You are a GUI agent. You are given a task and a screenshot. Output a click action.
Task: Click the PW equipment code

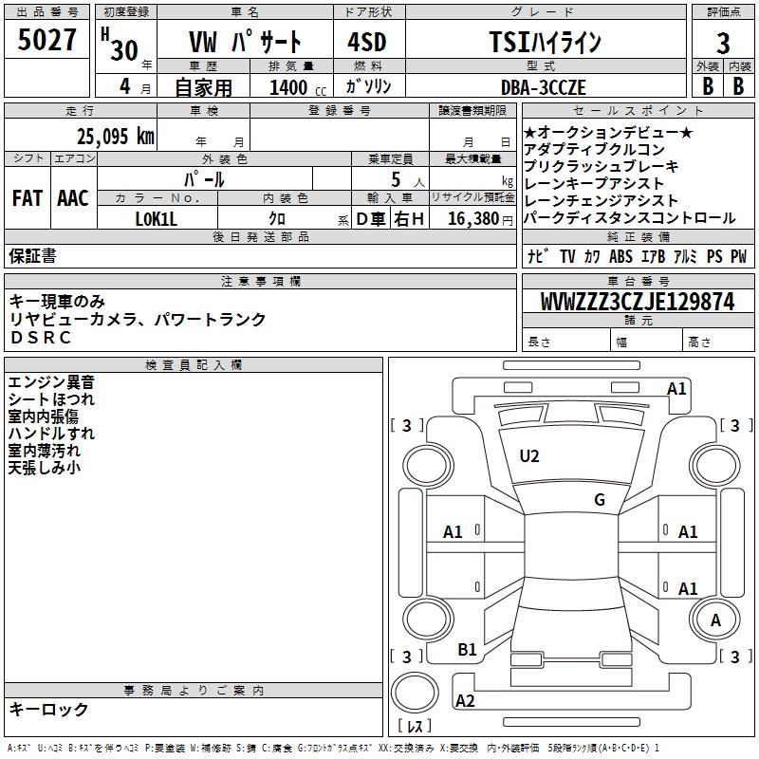(x=739, y=256)
